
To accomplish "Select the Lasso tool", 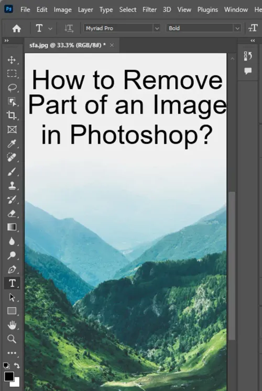I will pyautogui.click(x=12, y=87).
